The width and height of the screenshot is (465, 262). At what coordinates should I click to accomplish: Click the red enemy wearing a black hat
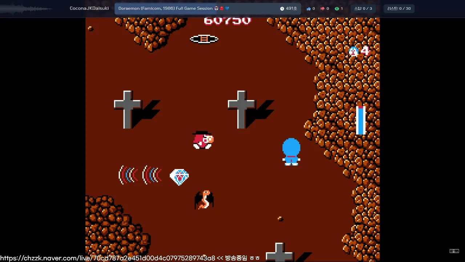[x=203, y=140]
